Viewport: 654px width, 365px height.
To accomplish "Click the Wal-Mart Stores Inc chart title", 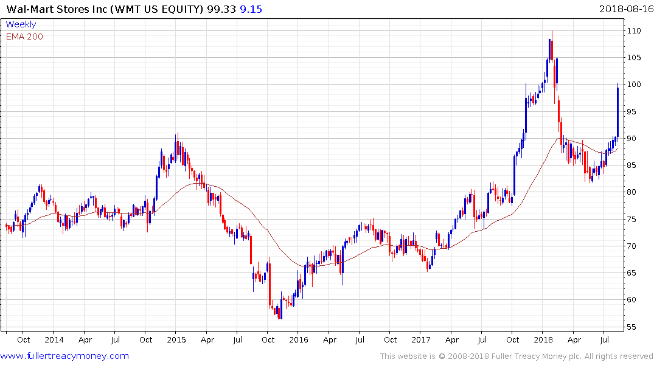I will coord(105,9).
